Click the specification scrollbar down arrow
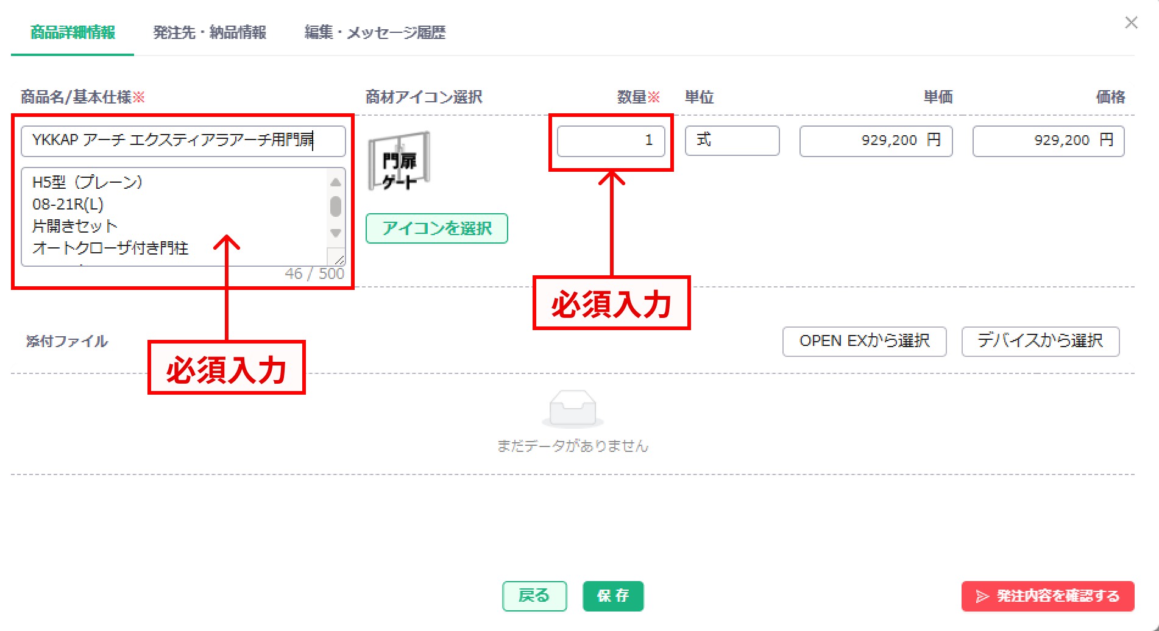Screen dimensions: 1159x631 pyautogui.click(x=335, y=233)
